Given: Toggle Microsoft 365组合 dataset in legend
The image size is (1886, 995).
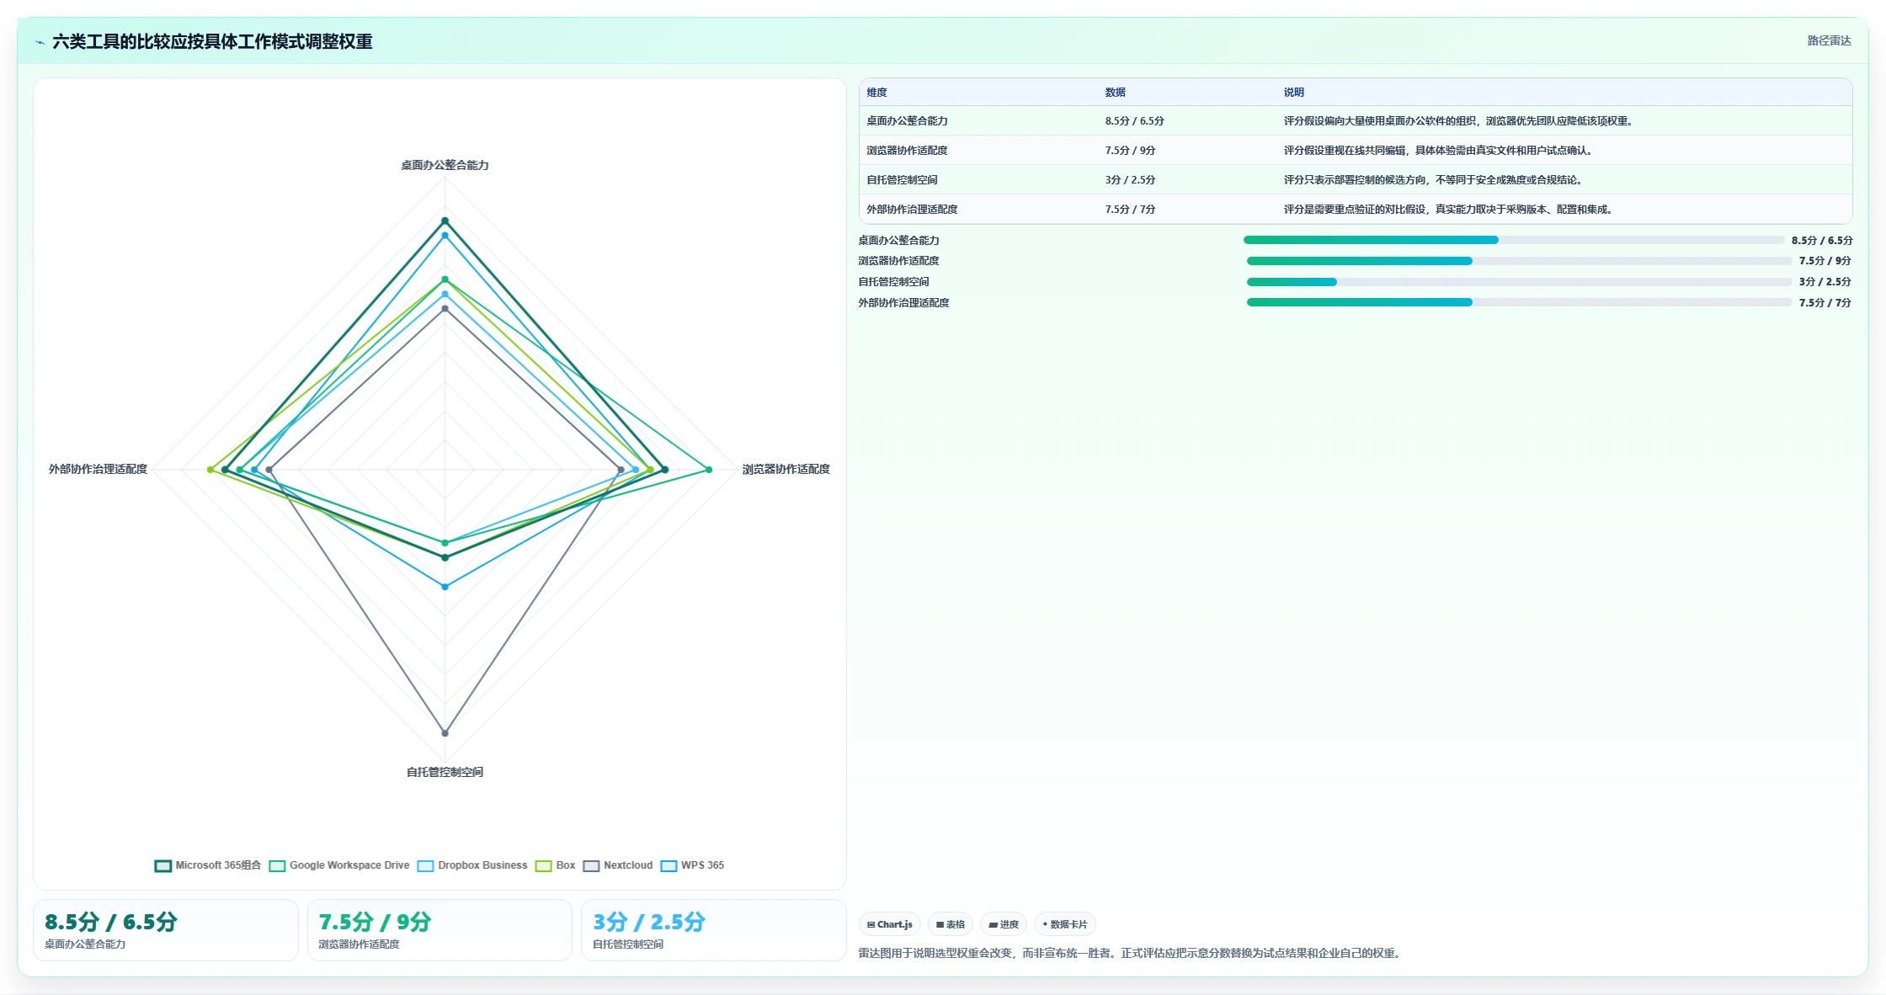Looking at the screenshot, I should pyautogui.click(x=208, y=865).
